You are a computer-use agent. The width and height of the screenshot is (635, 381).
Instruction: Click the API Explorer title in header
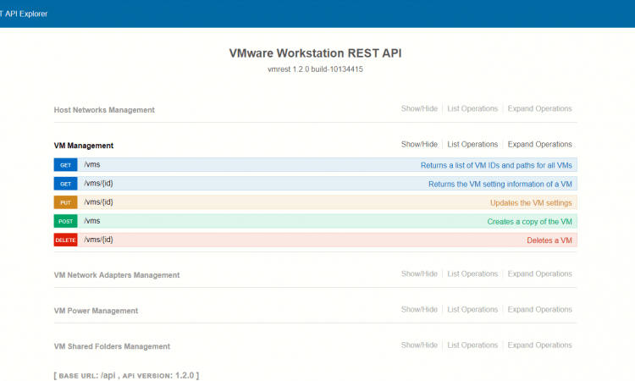(x=24, y=14)
